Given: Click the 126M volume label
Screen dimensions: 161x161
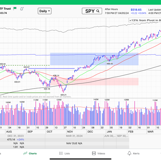Looking at the screenshot, I should click(x=126, y=100).
